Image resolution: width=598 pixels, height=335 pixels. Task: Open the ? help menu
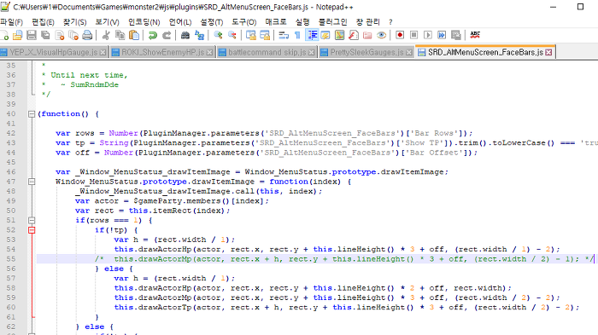pyautogui.click(x=390, y=22)
